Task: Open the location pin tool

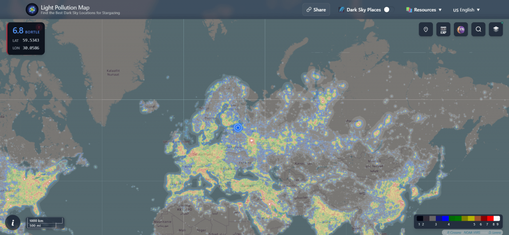Action: point(425,29)
